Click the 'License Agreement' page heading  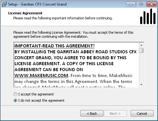(x=25, y=13)
